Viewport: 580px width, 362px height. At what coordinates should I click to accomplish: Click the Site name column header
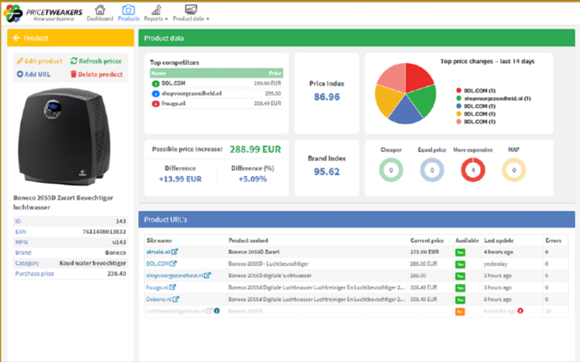pyautogui.click(x=159, y=240)
